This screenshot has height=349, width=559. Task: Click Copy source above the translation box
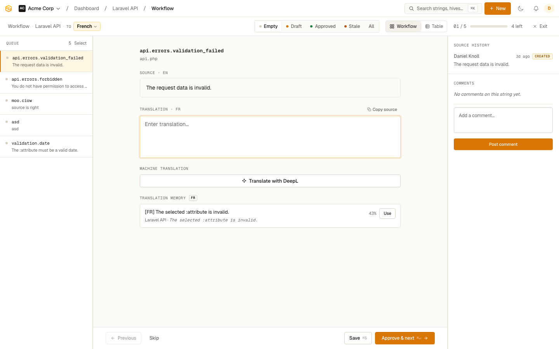(382, 109)
